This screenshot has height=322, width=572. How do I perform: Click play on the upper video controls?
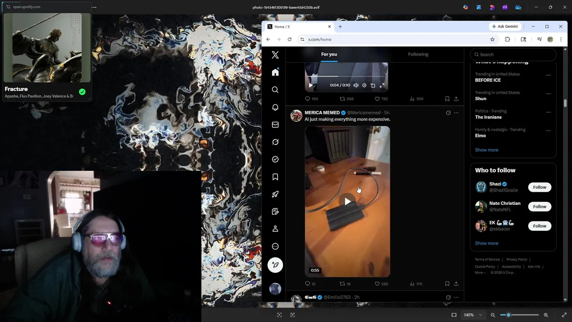[x=311, y=85]
